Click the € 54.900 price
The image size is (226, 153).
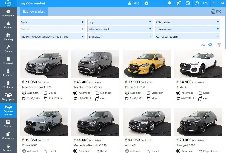pyautogui.click(x=184, y=82)
